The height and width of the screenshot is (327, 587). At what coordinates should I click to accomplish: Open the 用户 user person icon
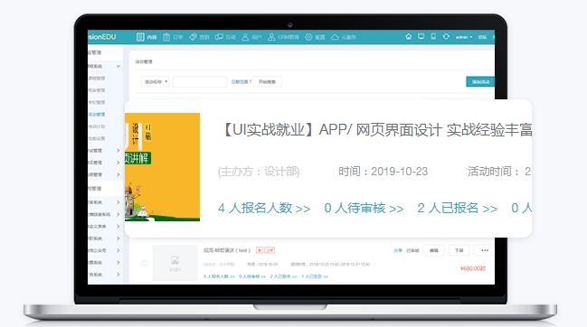(245, 37)
